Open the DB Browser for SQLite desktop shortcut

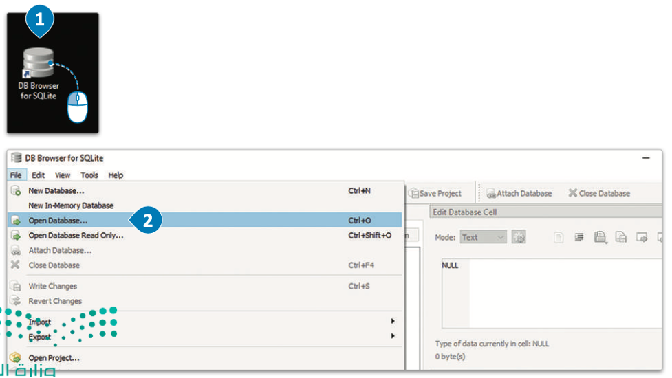(x=39, y=74)
